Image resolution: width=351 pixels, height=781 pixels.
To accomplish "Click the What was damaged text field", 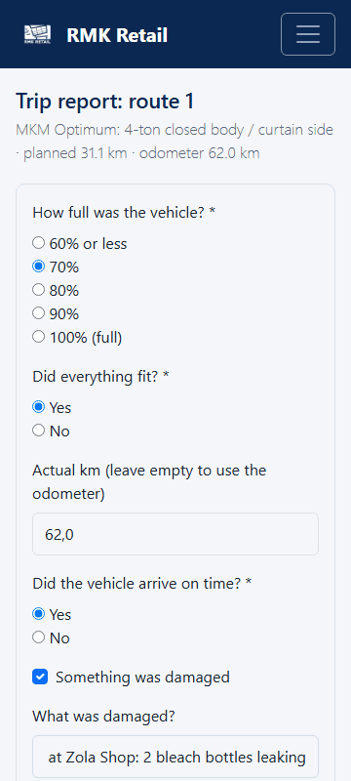I will (x=175, y=757).
